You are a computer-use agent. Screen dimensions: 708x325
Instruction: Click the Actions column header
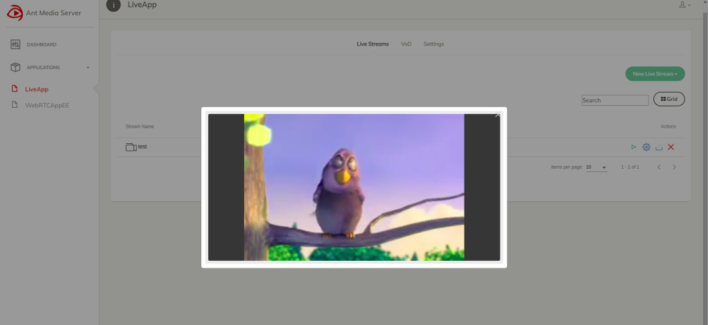tap(669, 127)
